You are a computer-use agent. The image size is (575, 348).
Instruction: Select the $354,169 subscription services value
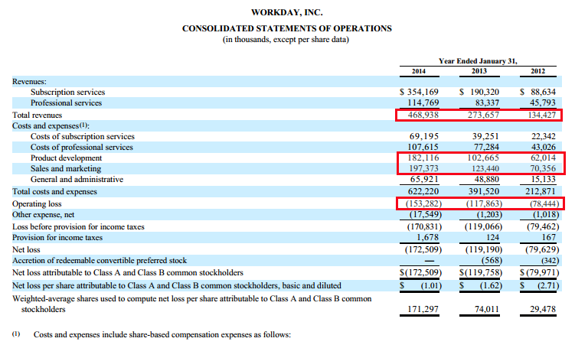419,92
